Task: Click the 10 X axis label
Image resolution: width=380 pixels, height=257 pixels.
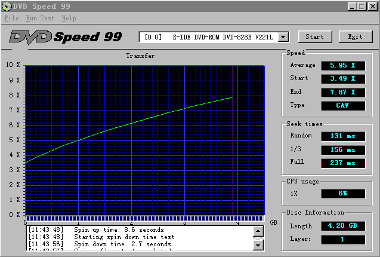Action: [13, 65]
